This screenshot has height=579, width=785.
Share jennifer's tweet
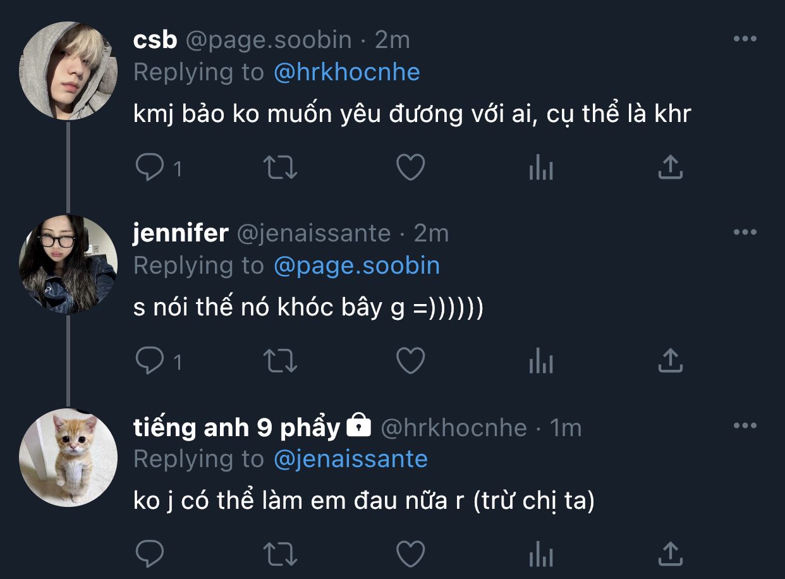[670, 362]
